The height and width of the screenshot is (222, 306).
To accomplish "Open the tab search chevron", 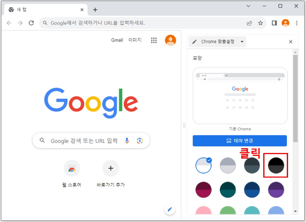I will pyautogui.click(x=248, y=6).
